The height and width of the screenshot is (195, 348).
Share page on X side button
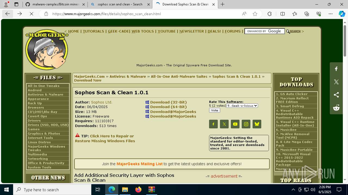336,82
